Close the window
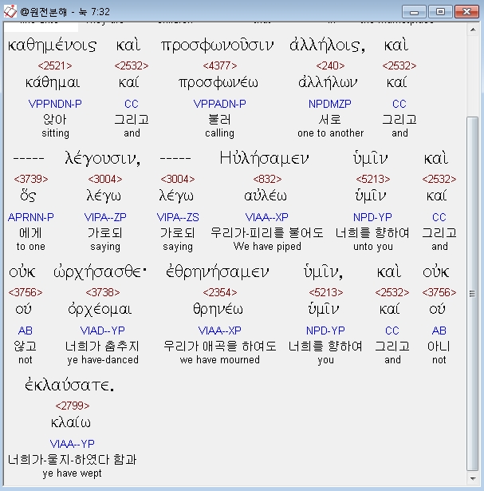 tap(466, 12)
